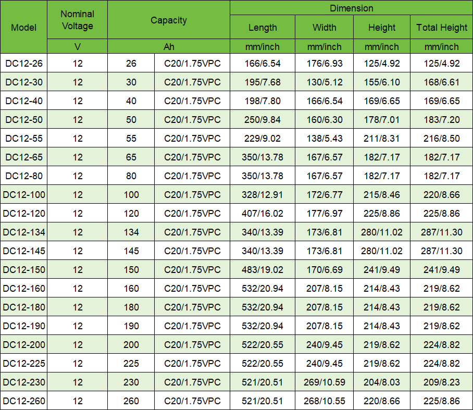Click the capacity value 55 cell

coord(131,138)
